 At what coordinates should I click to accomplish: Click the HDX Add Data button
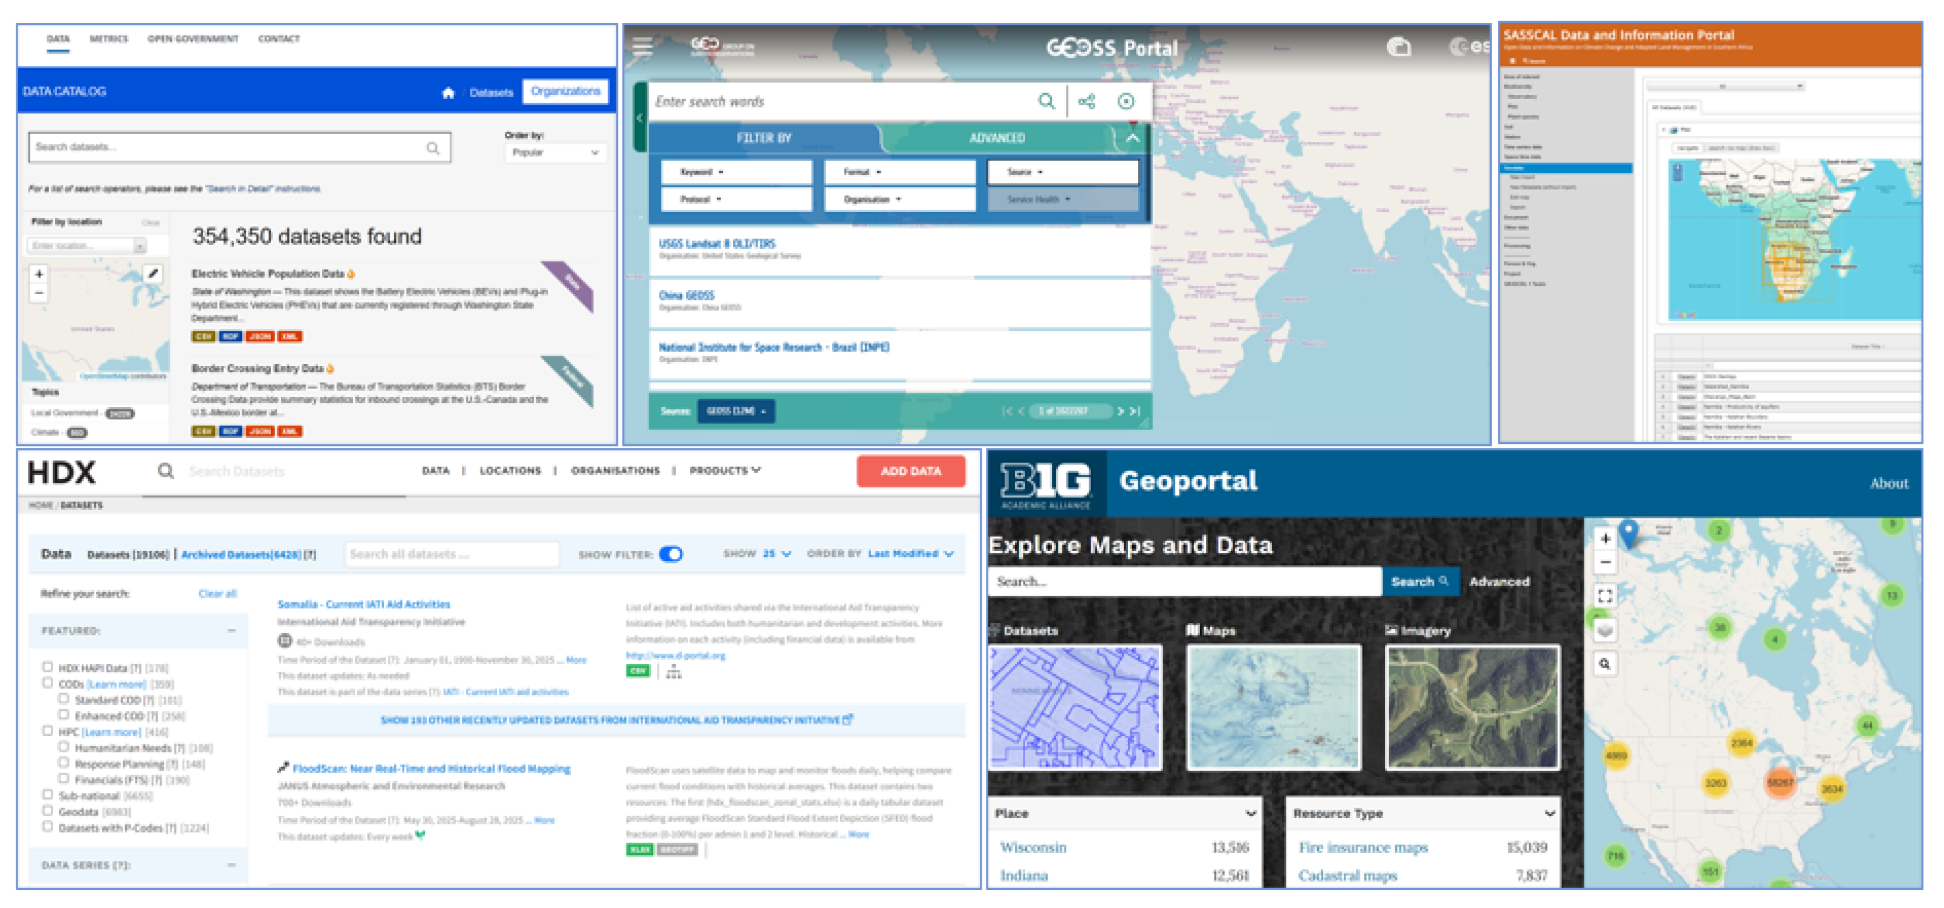pyautogui.click(x=911, y=471)
